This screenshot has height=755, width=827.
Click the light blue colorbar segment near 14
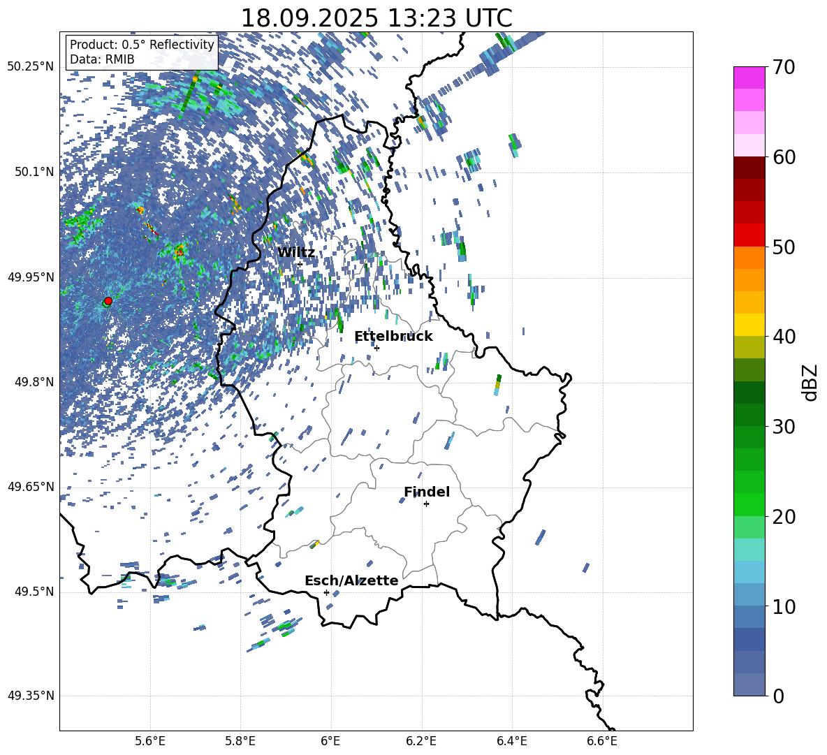coord(749,572)
